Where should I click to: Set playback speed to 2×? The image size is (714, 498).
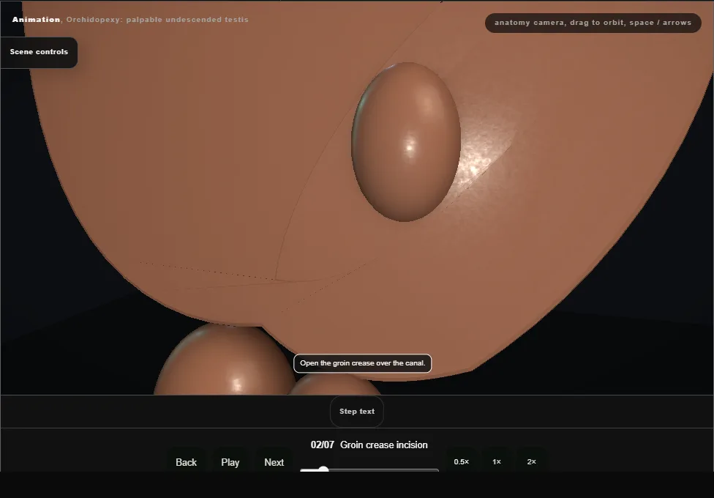point(531,461)
